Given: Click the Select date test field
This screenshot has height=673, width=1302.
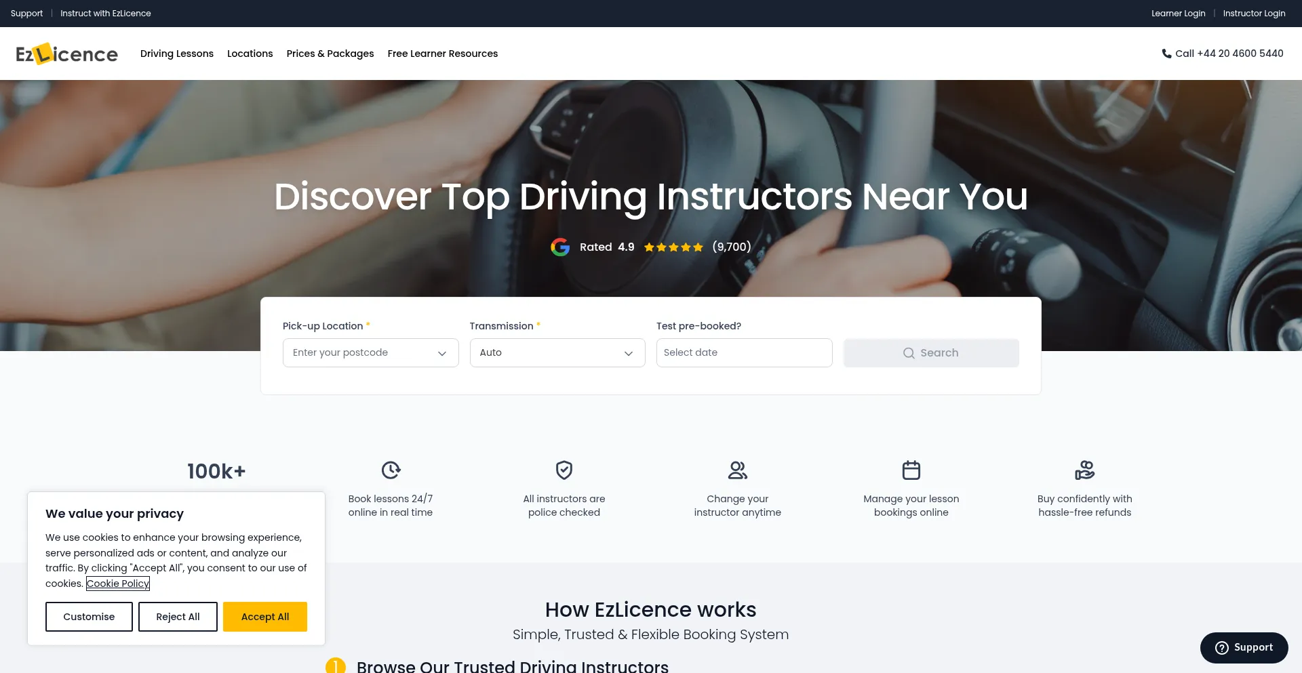Looking at the screenshot, I should (744, 353).
